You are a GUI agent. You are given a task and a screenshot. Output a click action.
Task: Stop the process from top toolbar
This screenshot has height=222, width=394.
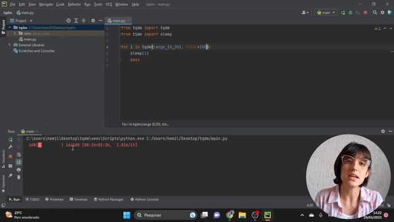tap(365, 12)
